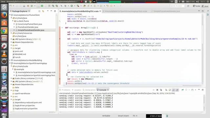Expand Maven Dependencies under FlumeClient project
The image size is (210, 118).
[11, 42]
